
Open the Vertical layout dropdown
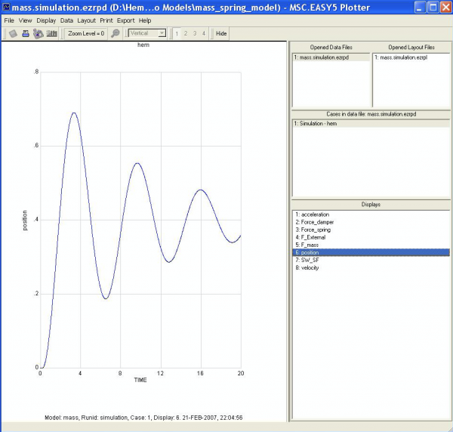(x=162, y=33)
